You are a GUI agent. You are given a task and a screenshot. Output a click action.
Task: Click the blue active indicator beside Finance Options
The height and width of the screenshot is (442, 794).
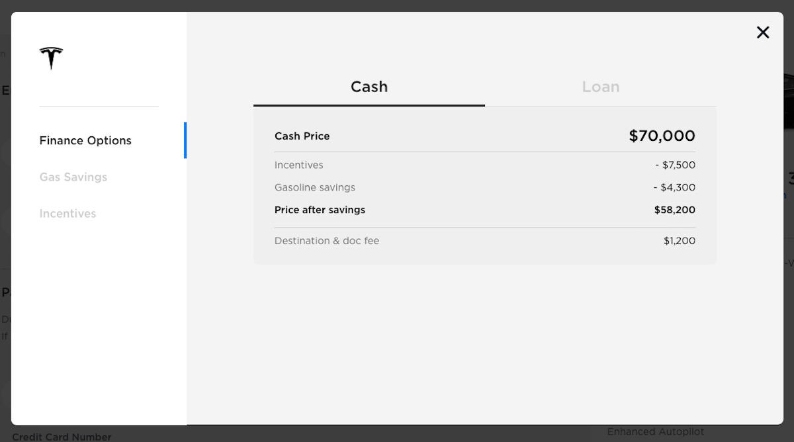click(185, 140)
